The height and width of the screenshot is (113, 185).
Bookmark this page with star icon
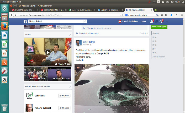pos(162,15)
